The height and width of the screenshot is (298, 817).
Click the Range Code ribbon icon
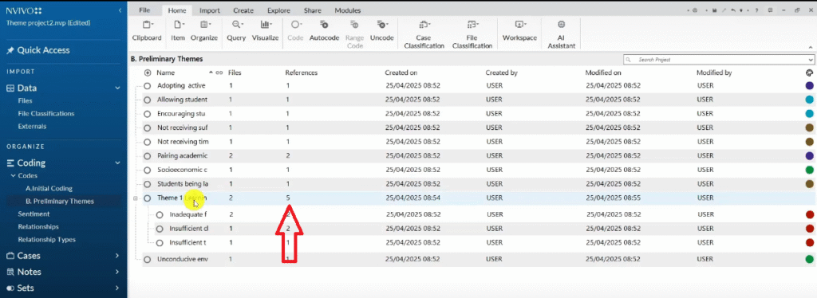point(354,25)
